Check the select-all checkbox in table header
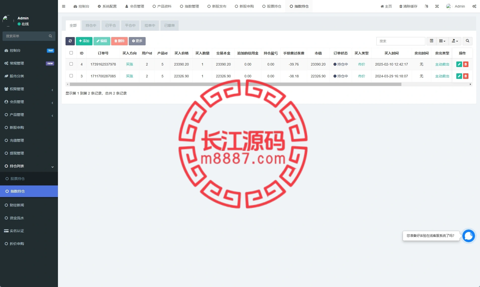This screenshot has height=287, width=480. point(71,53)
